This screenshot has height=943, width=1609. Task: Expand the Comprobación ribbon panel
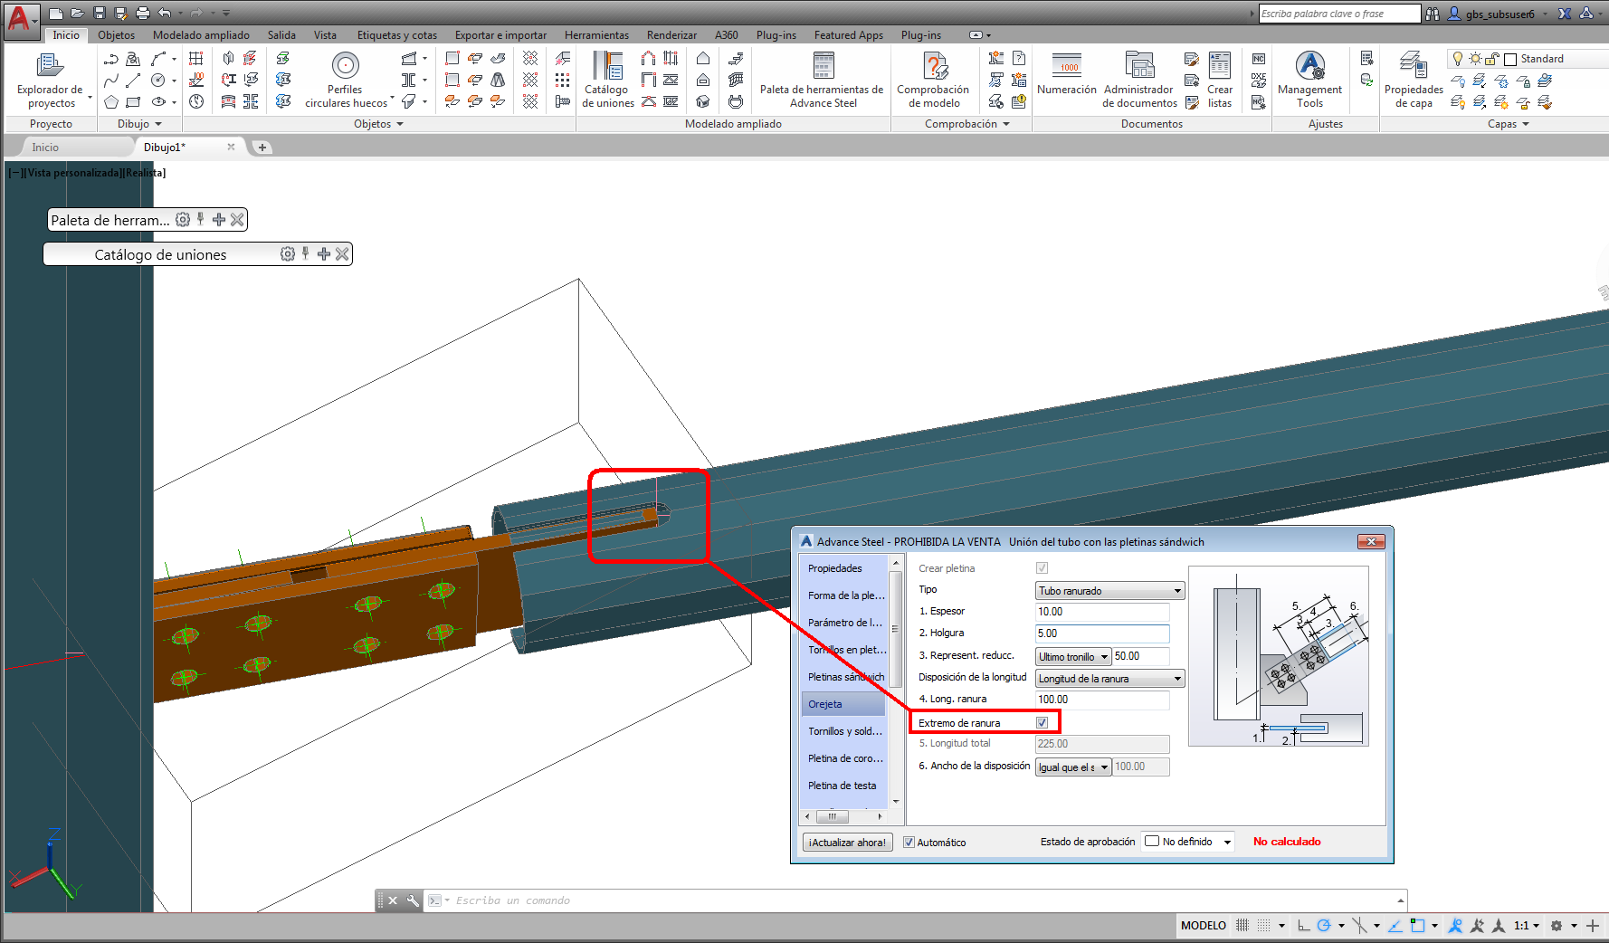966,124
